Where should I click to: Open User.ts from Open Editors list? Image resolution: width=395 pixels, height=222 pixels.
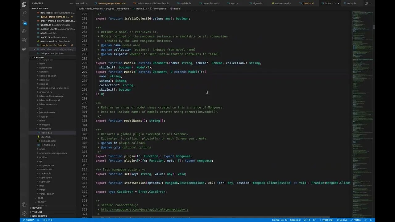(x=52, y=45)
